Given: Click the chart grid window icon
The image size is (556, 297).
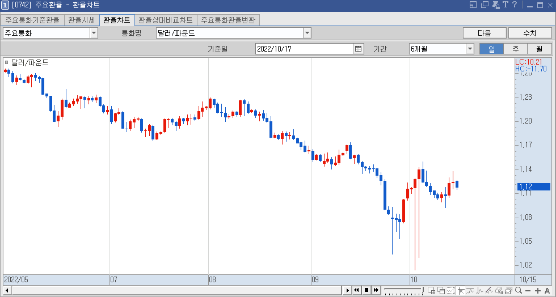Looking at the screenshot, I should (432, 291).
